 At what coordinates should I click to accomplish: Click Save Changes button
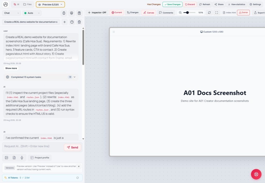click(172, 4)
